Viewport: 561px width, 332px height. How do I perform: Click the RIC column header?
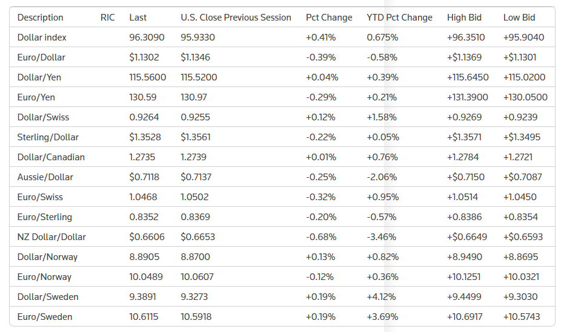click(x=107, y=18)
